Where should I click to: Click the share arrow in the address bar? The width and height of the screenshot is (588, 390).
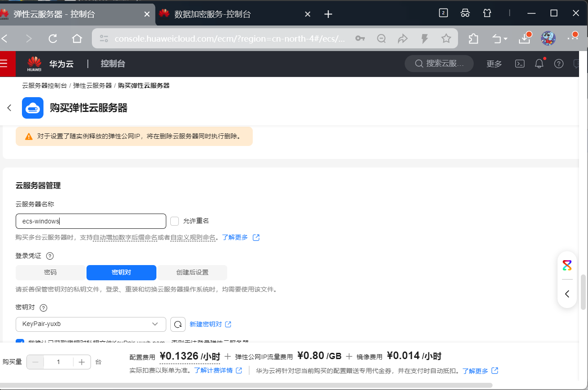(403, 39)
